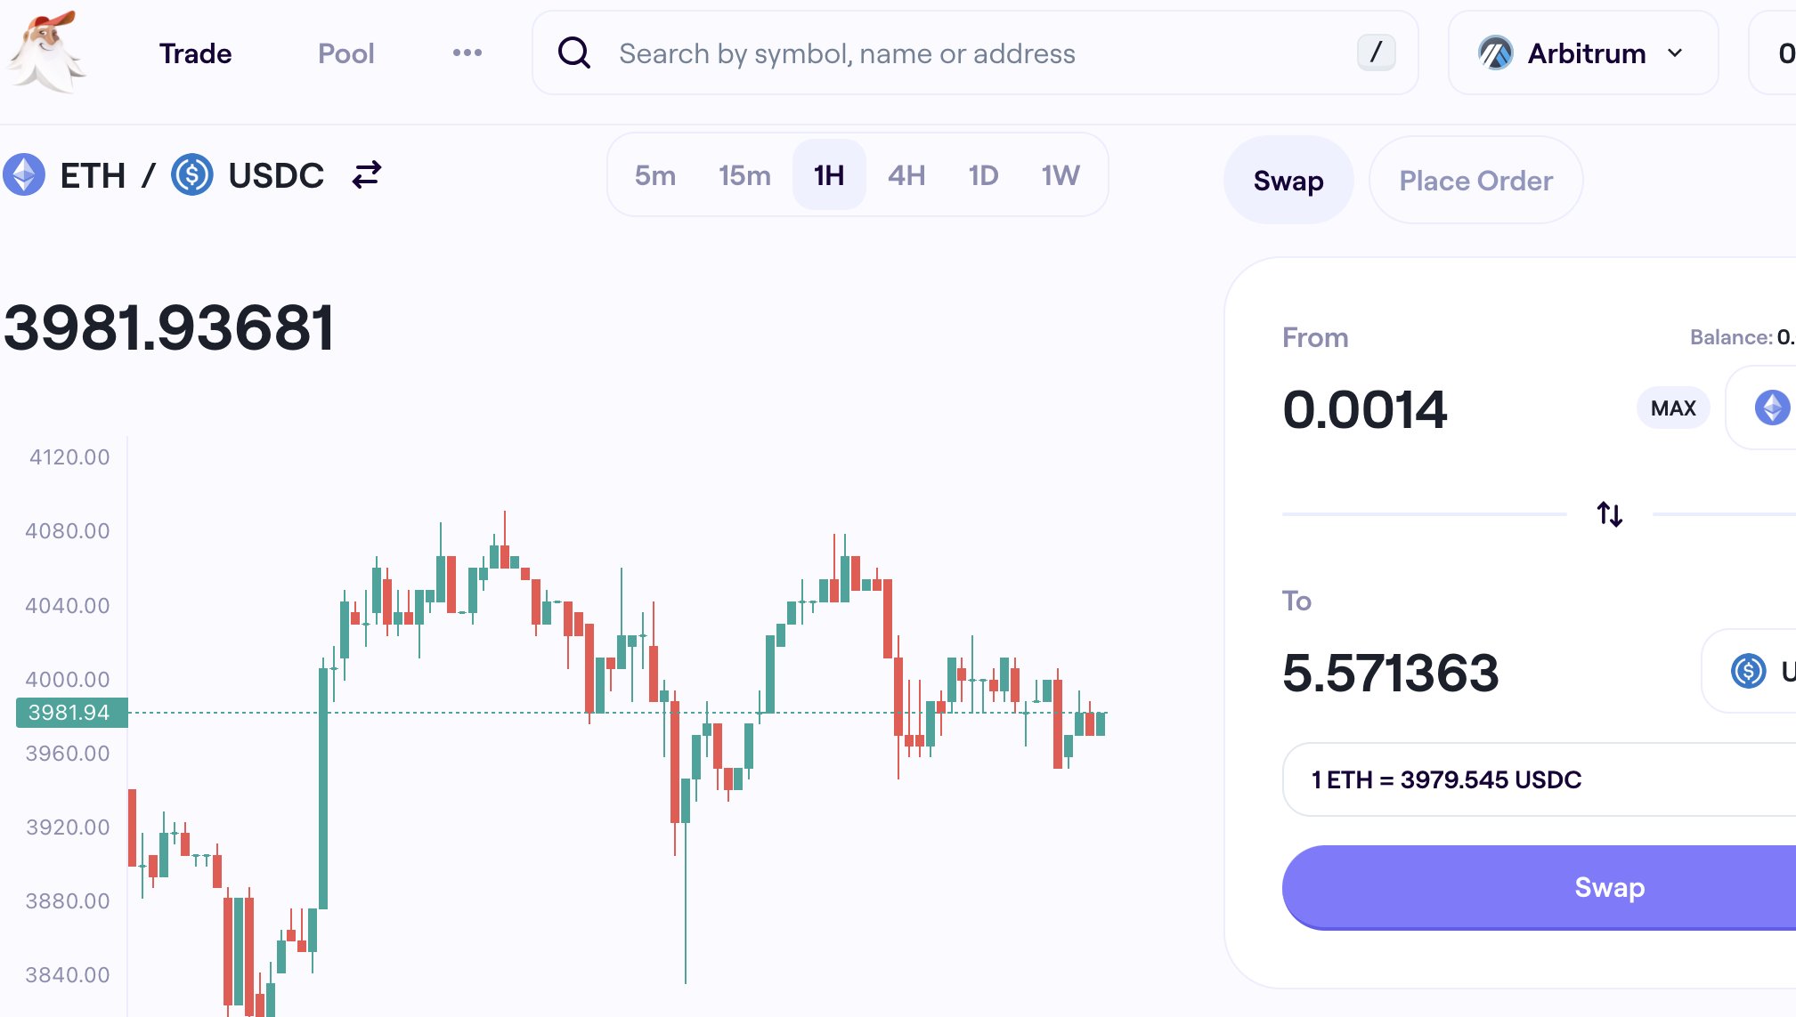Select the 4H chart timeframe
Image resolution: width=1796 pixels, height=1017 pixels.
coord(906,175)
